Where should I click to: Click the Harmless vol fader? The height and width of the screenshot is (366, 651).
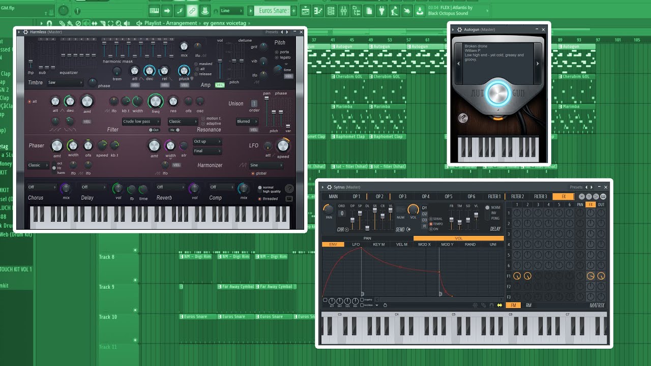point(220,61)
